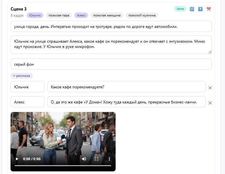Viewport: 225px width, 174px height.
Task: Open the video in fullscreen
Action: click(x=97, y=159)
